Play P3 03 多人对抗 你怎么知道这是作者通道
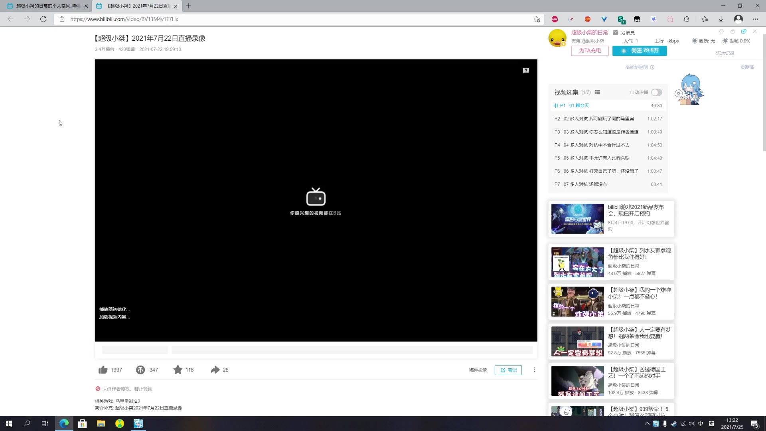Viewport: 766px width, 431px height. pyautogui.click(x=608, y=132)
